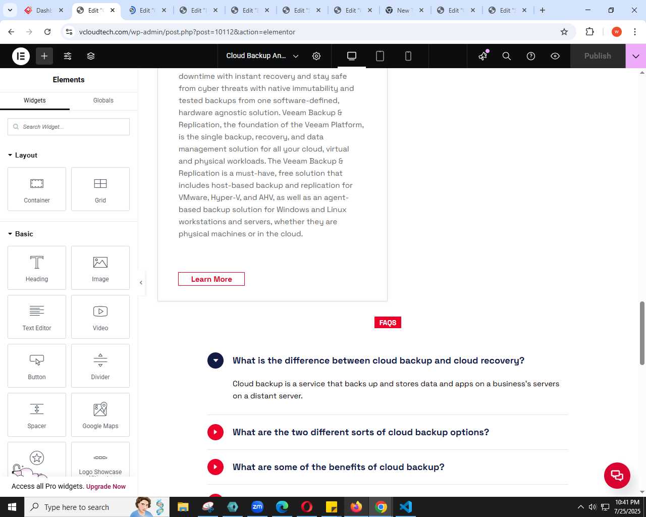Image resolution: width=646 pixels, height=517 pixels.
Task: Switch to the Widgets tab
Action: 35,100
